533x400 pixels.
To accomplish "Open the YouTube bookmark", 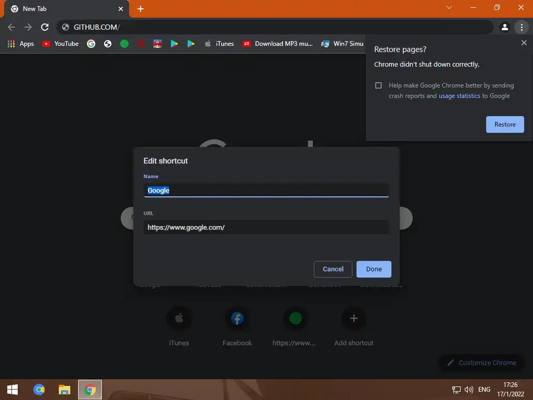I will (60, 44).
